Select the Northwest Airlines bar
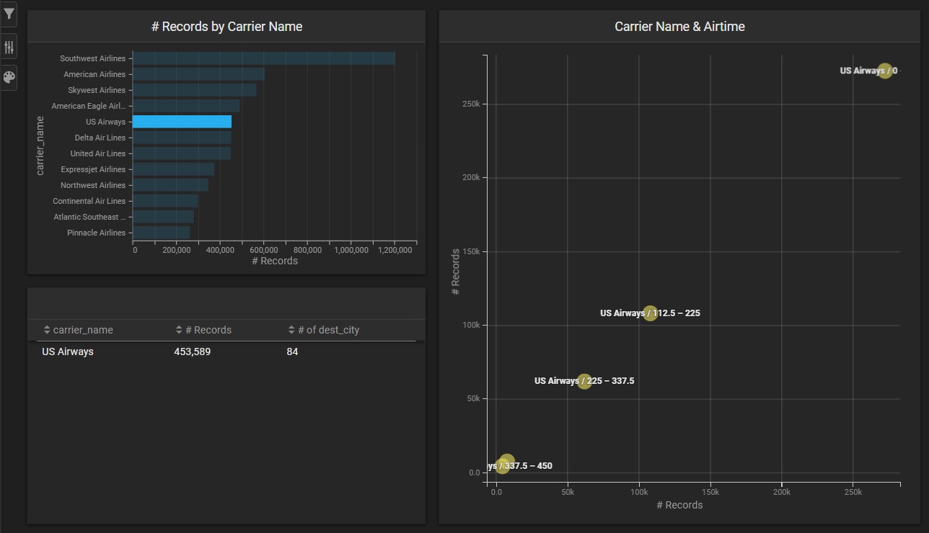This screenshot has height=533, width=929. tap(170, 185)
